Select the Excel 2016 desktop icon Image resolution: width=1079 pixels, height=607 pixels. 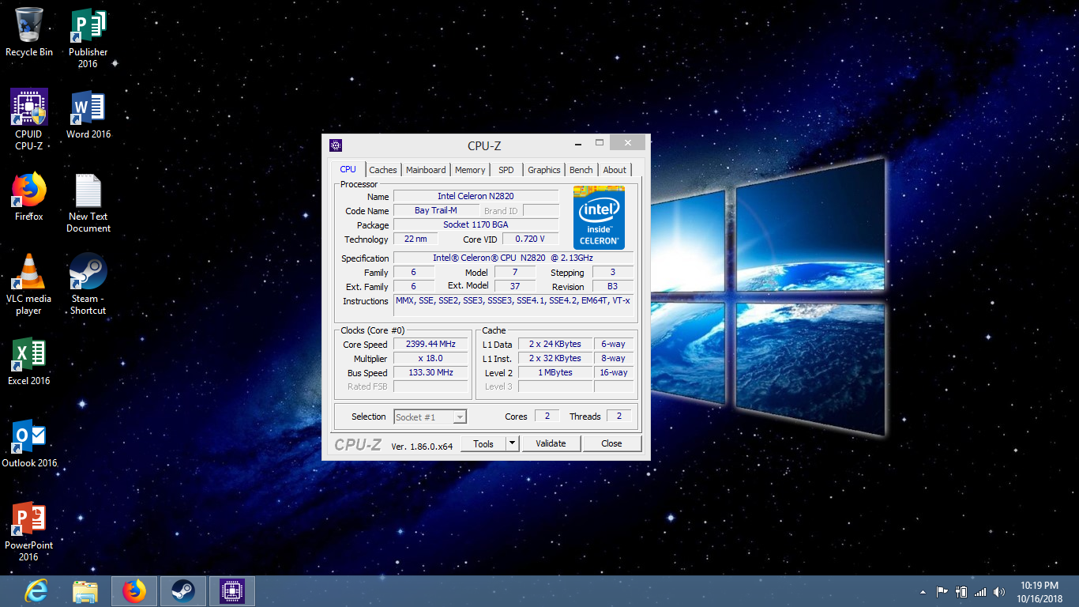29,360
